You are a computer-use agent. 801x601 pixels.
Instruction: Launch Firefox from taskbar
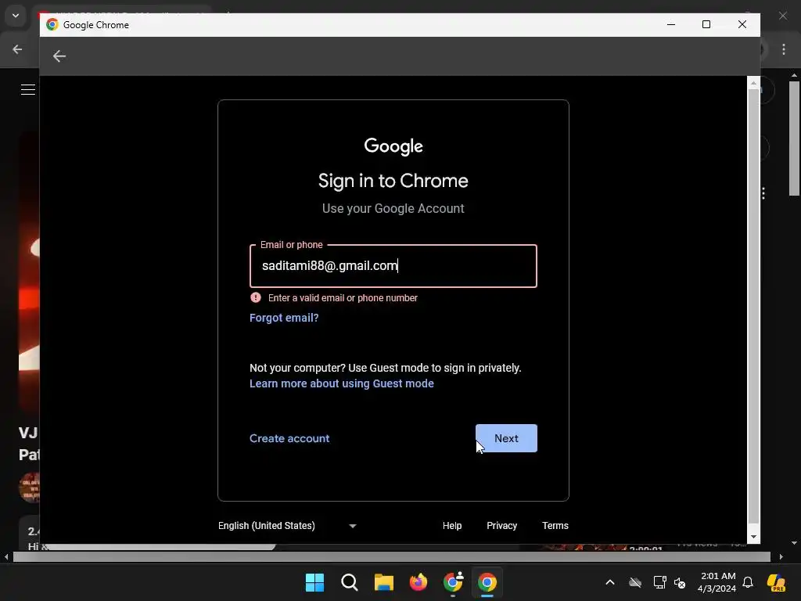[x=418, y=582]
